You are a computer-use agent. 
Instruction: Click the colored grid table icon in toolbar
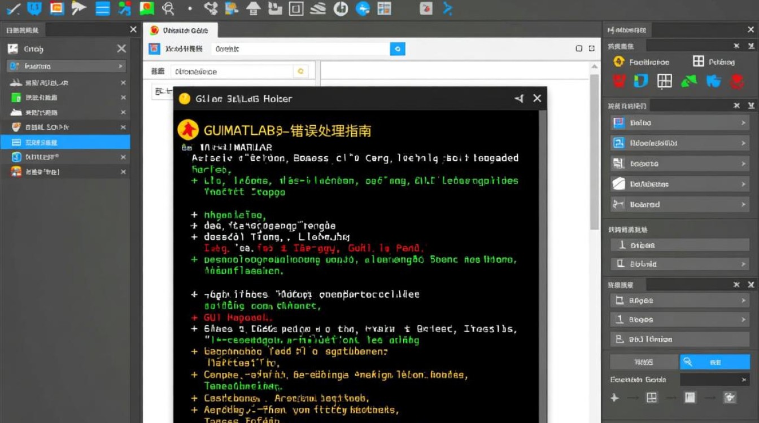point(384,8)
